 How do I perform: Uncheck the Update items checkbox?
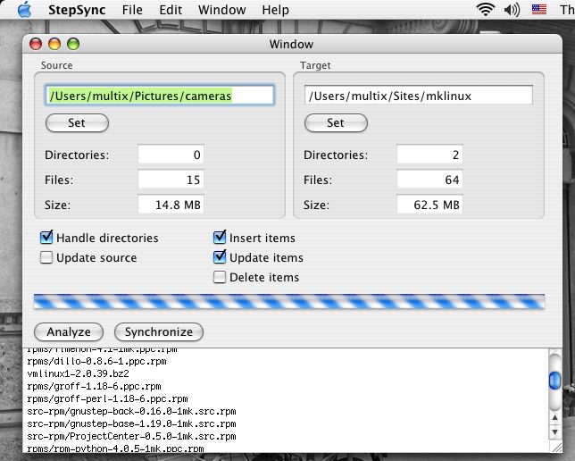(x=220, y=257)
